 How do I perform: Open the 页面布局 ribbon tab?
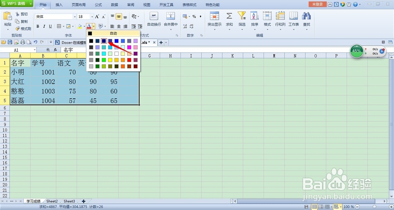[x=79, y=5]
